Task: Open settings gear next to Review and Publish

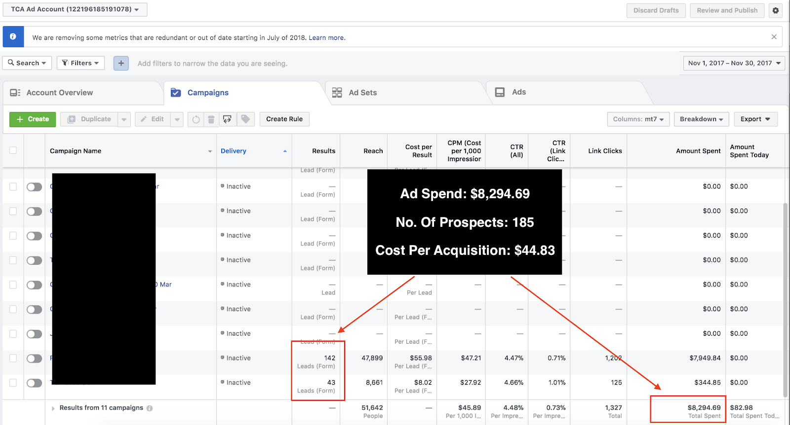Action: click(x=776, y=10)
